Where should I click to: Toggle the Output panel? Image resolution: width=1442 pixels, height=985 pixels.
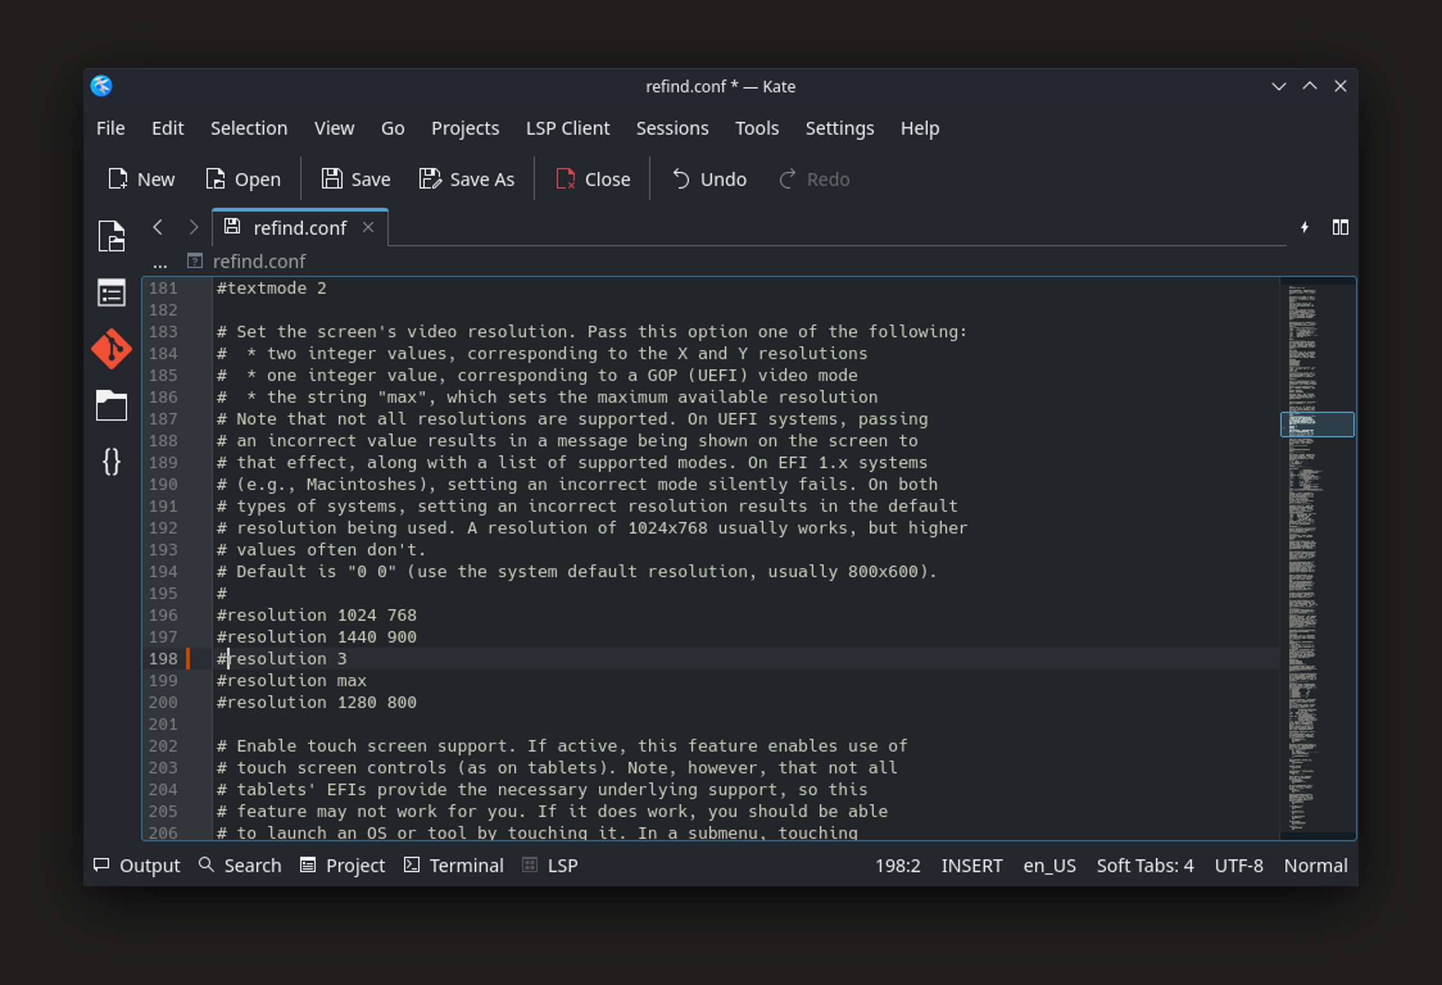coord(137,866)
